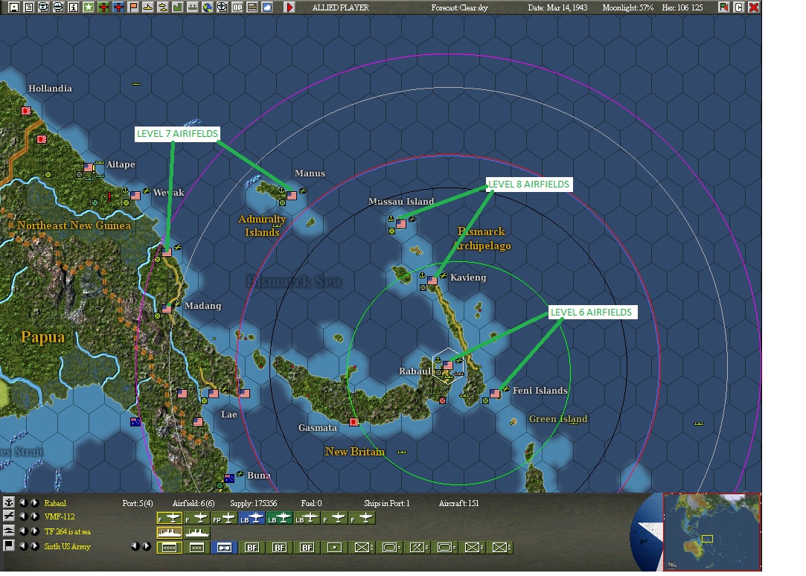The width and height of the screenshot is (806, 576).
Task: Click the 'Forecast: Clear sky' text
Action: coord(459,7)
